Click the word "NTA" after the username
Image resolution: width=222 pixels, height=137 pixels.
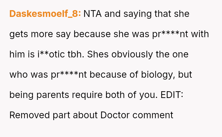coord(92,14)
